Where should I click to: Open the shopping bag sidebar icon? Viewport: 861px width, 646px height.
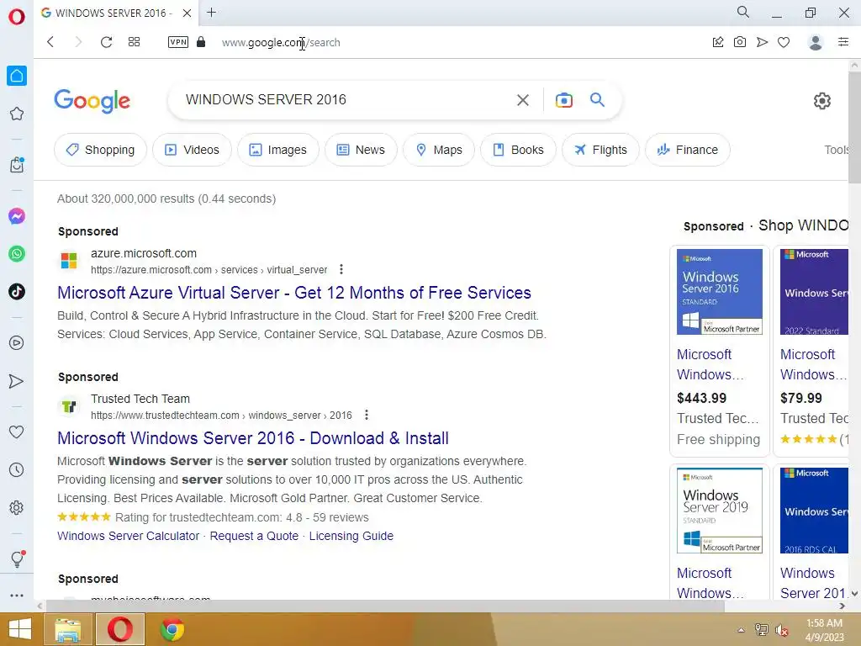(x=17, y=165)
